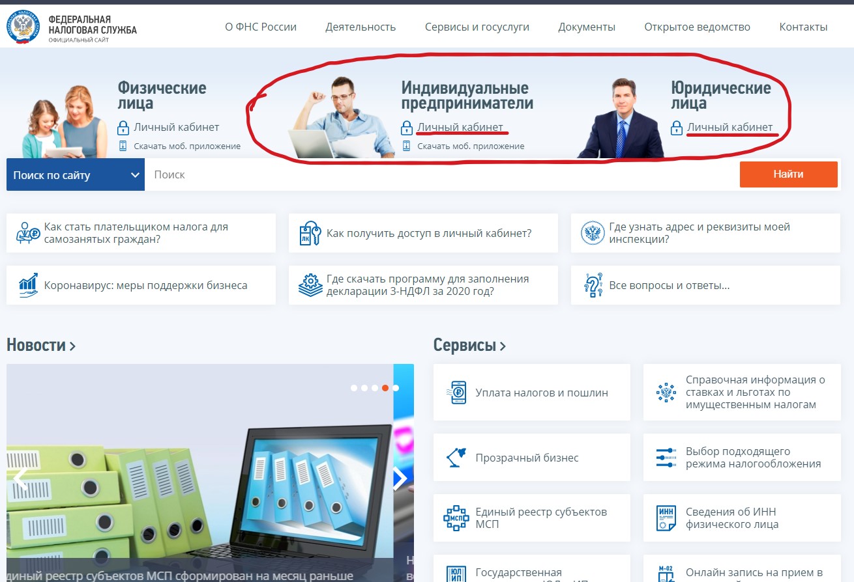
Task: Click the 3-НДФЛ declaration program gear icon
Action: coord(310,285)
